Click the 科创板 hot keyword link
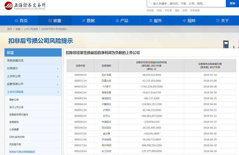 pos(150,11)
